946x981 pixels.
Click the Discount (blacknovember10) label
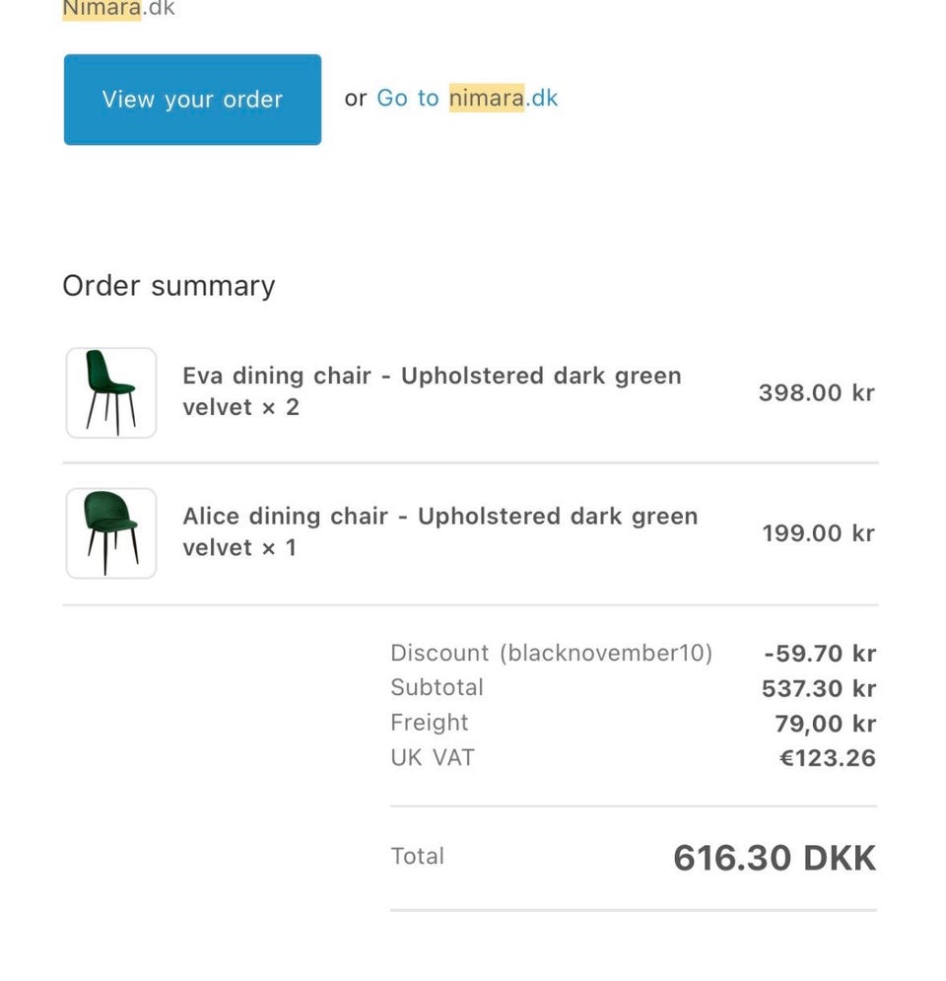(551, 653)
